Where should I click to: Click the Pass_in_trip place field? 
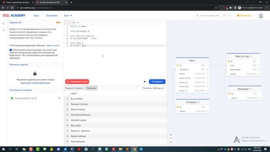[x=243, y=74]
